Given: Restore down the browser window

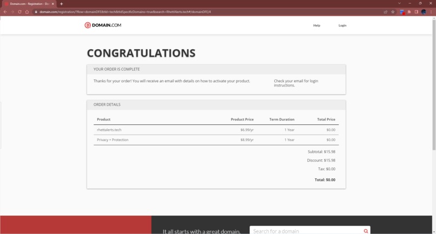Looking at the screenshot, I should coord(420,3).
